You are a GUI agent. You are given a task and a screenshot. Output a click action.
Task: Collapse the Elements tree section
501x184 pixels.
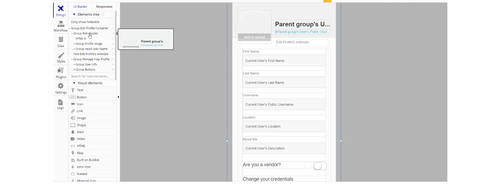(74, 15)
